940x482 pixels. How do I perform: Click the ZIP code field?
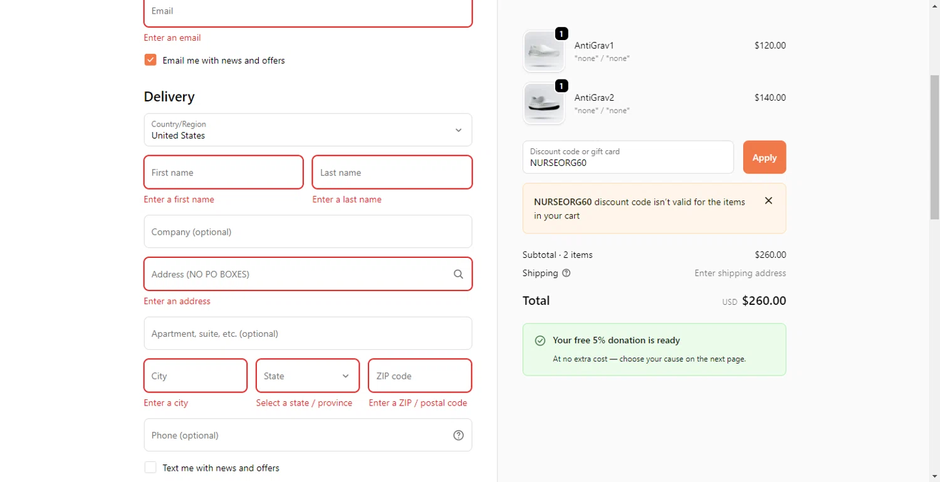pos(420,376)
